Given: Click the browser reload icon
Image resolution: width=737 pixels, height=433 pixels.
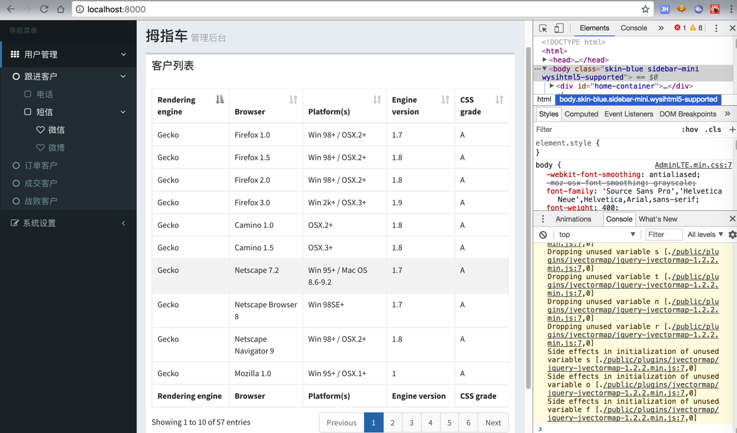Looking at the screenshot, I should [44, 9].
